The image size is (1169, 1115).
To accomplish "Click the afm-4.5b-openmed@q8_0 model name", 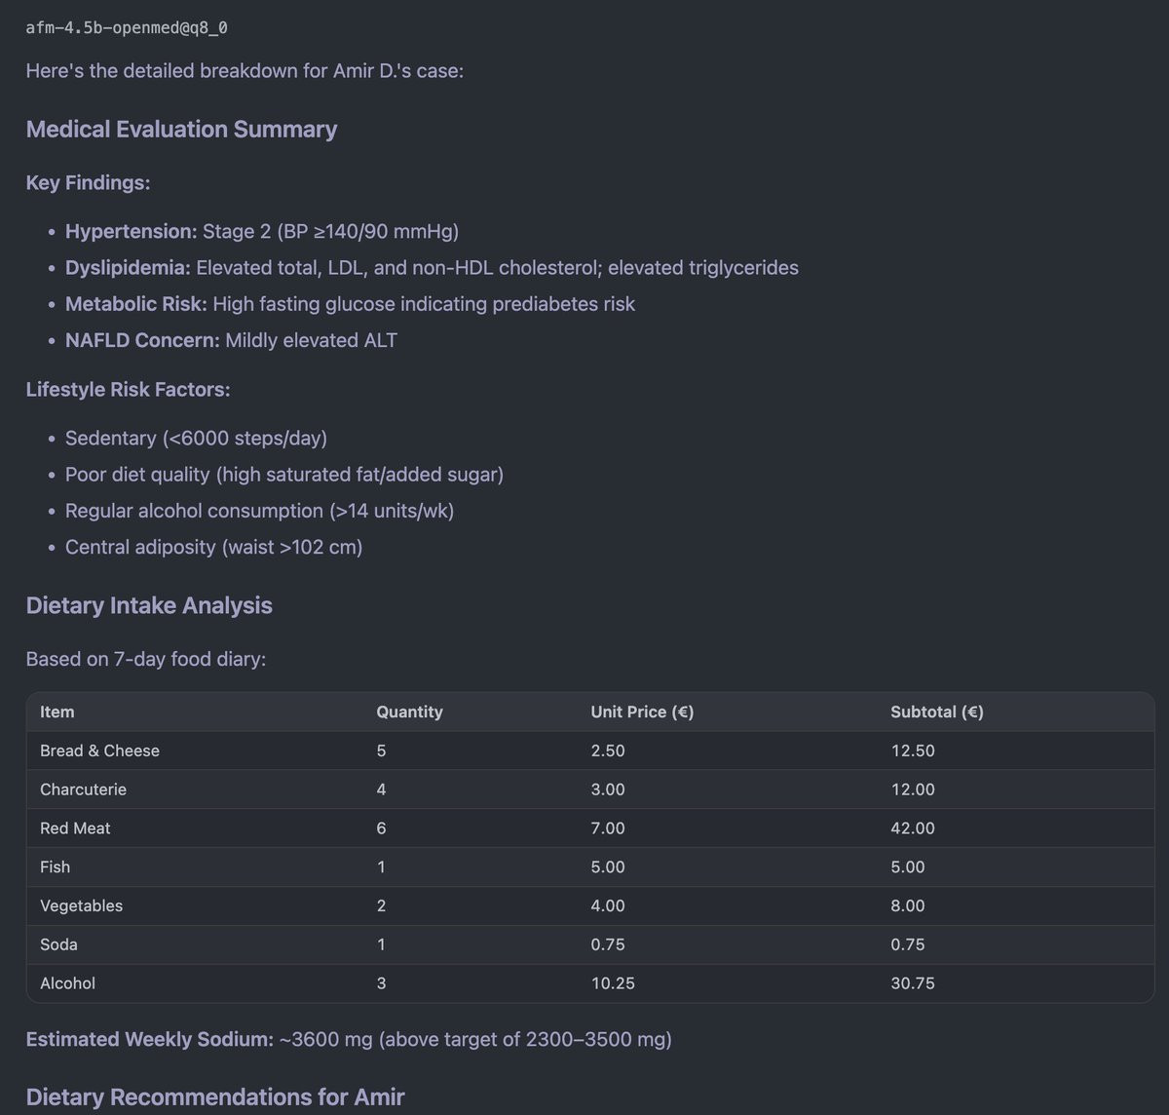I will coord(127,27).
